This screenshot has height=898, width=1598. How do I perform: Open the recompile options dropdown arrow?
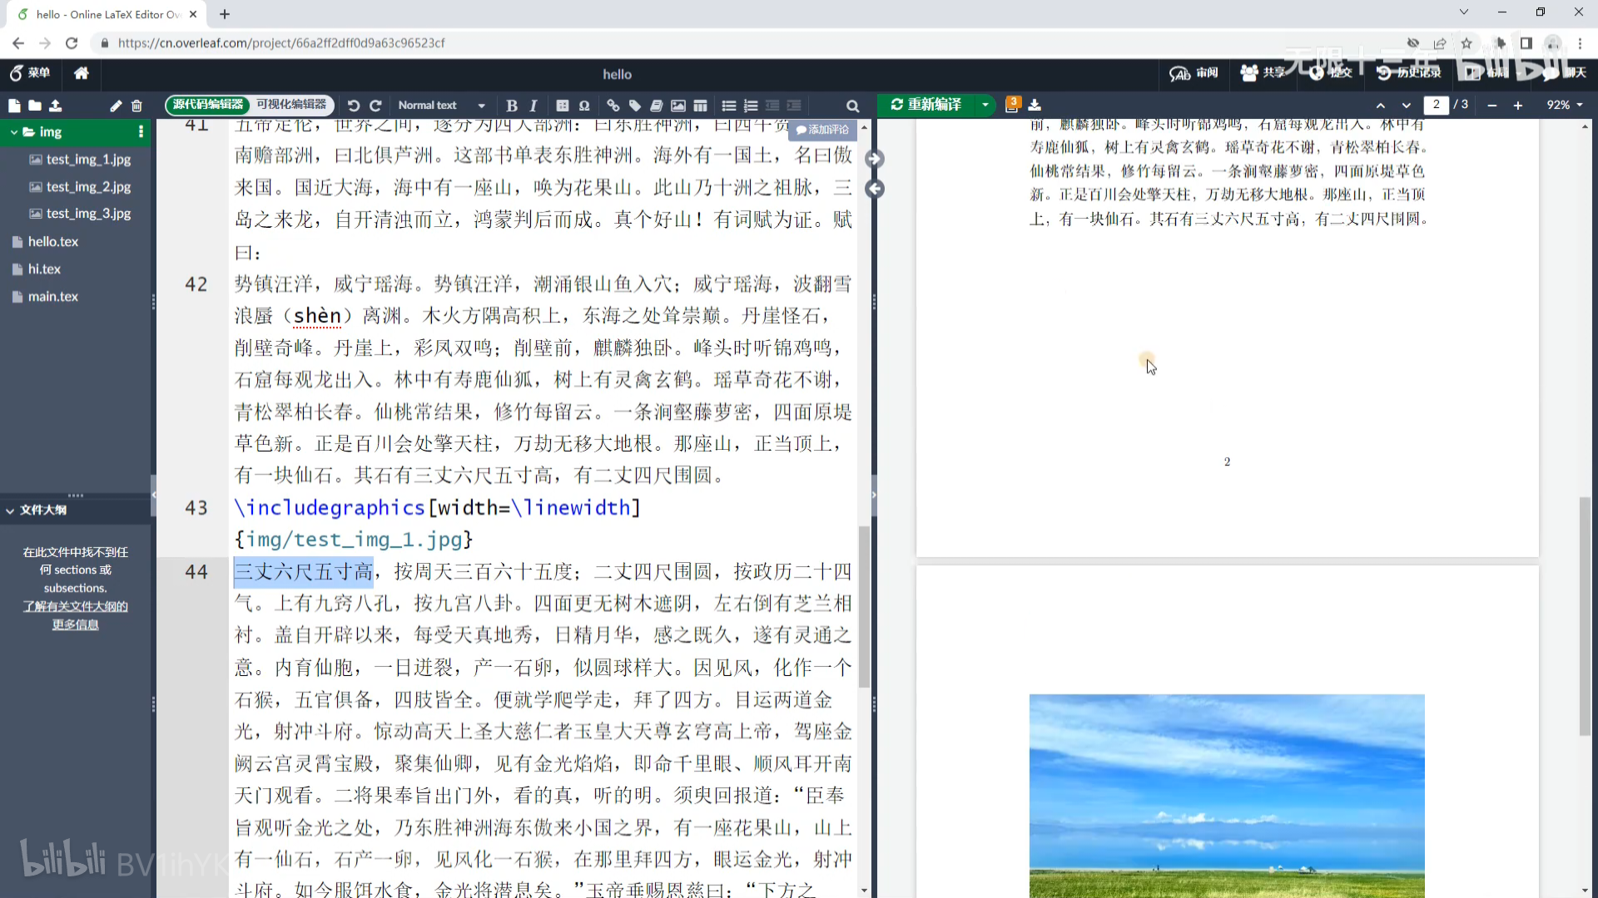pos(985,105)
